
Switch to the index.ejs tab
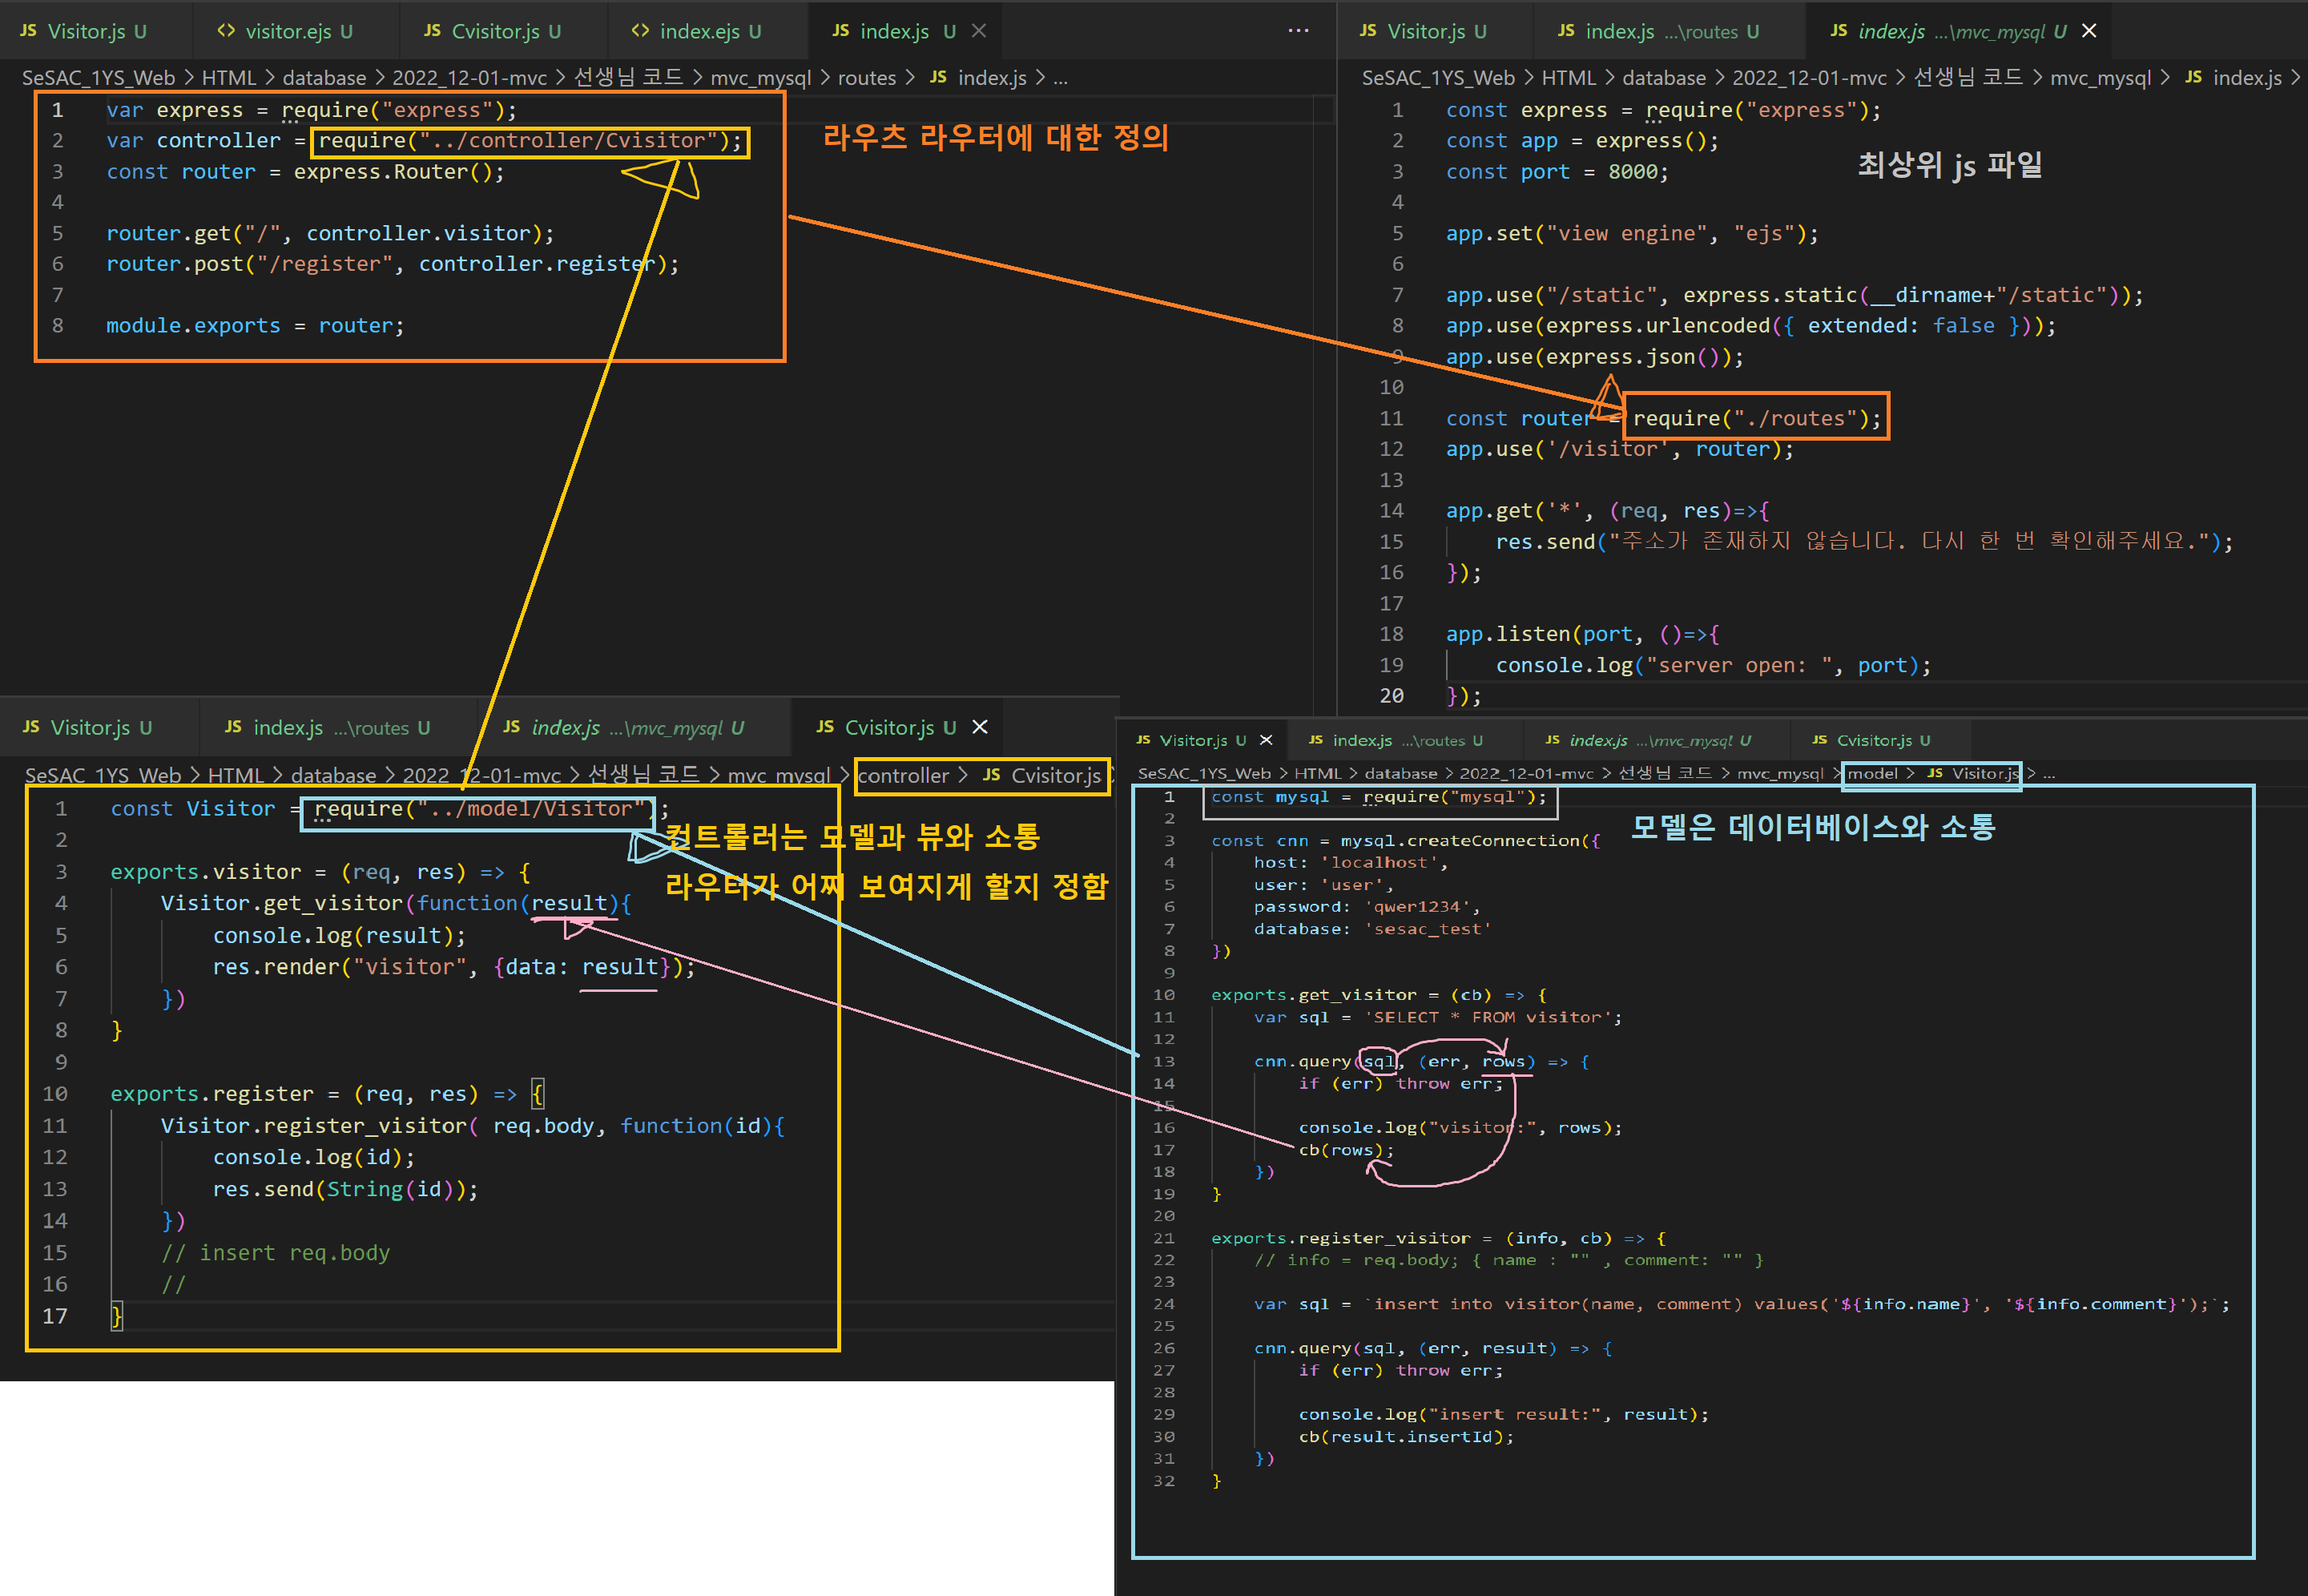tap(699, 31)
